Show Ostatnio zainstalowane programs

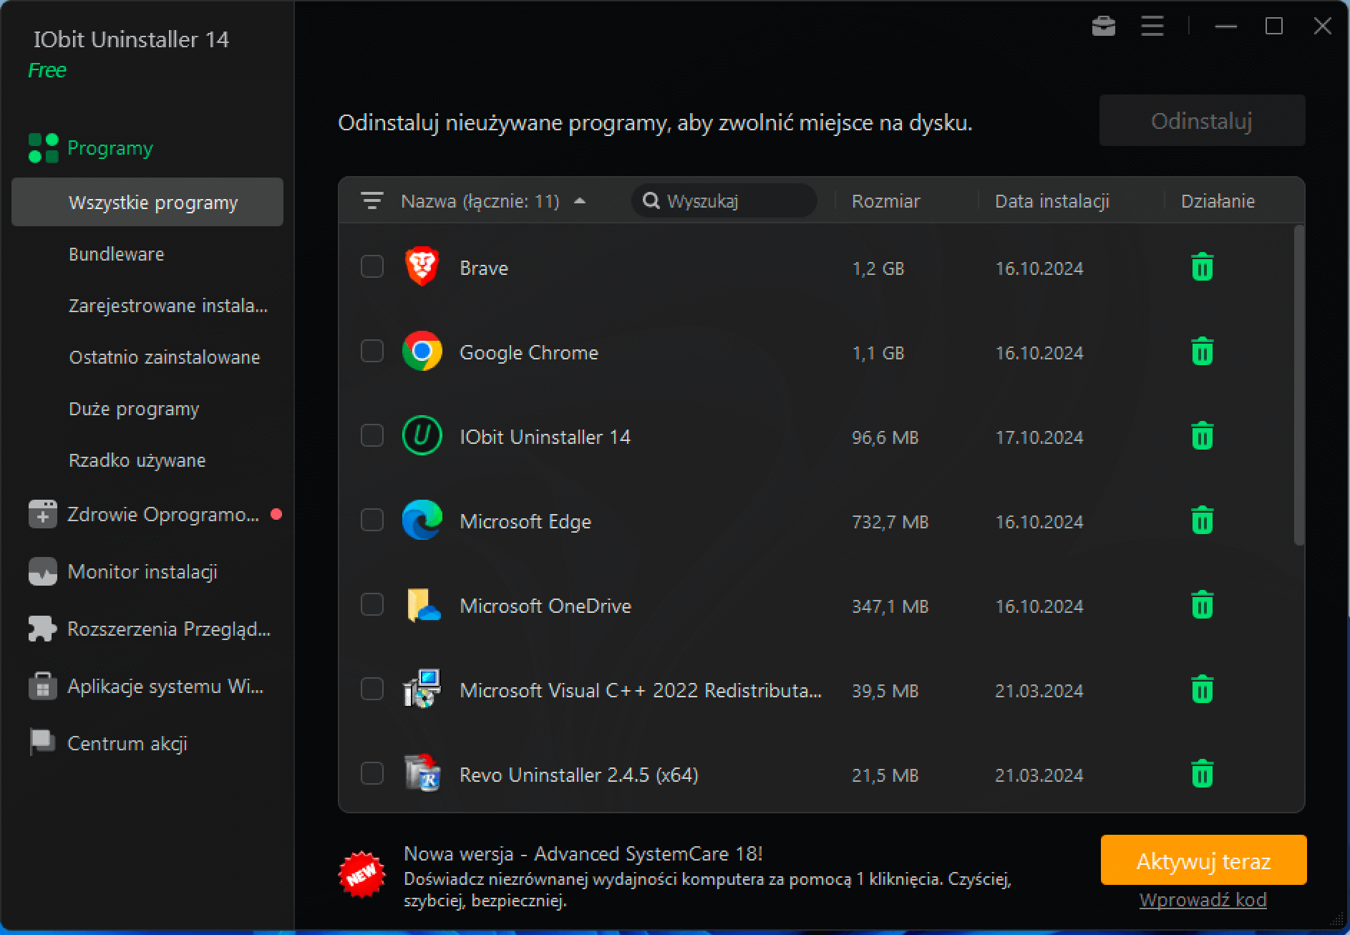click(164, 357)
